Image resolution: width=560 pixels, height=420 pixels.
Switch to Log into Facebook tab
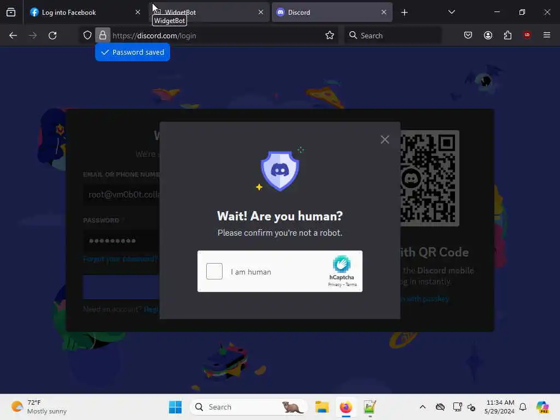(x=84, y=12)
